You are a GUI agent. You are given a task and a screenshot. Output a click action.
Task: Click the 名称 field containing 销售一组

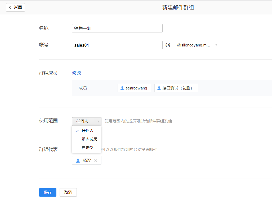tap(117, 28)
